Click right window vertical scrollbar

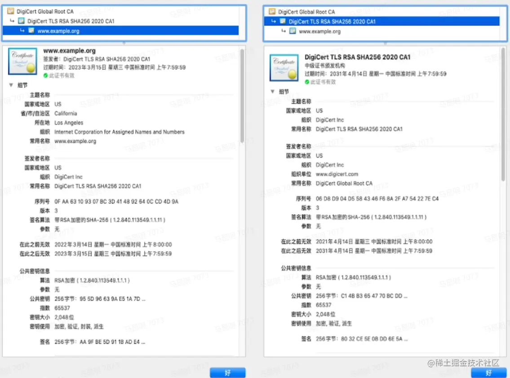coord(503,115)
